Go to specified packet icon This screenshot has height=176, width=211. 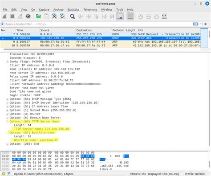[96, 16]
